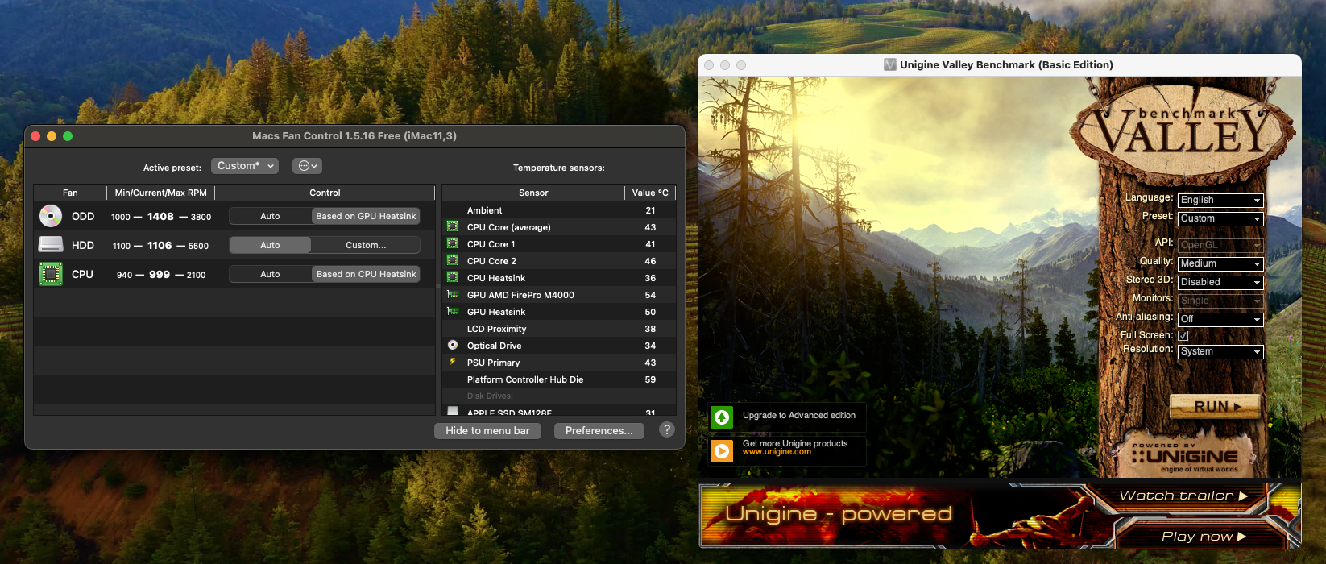This screenshot has width=1326, height=564.
Task: Click the chip icon beside CPU Core (average)
Action: coord(453,226)
